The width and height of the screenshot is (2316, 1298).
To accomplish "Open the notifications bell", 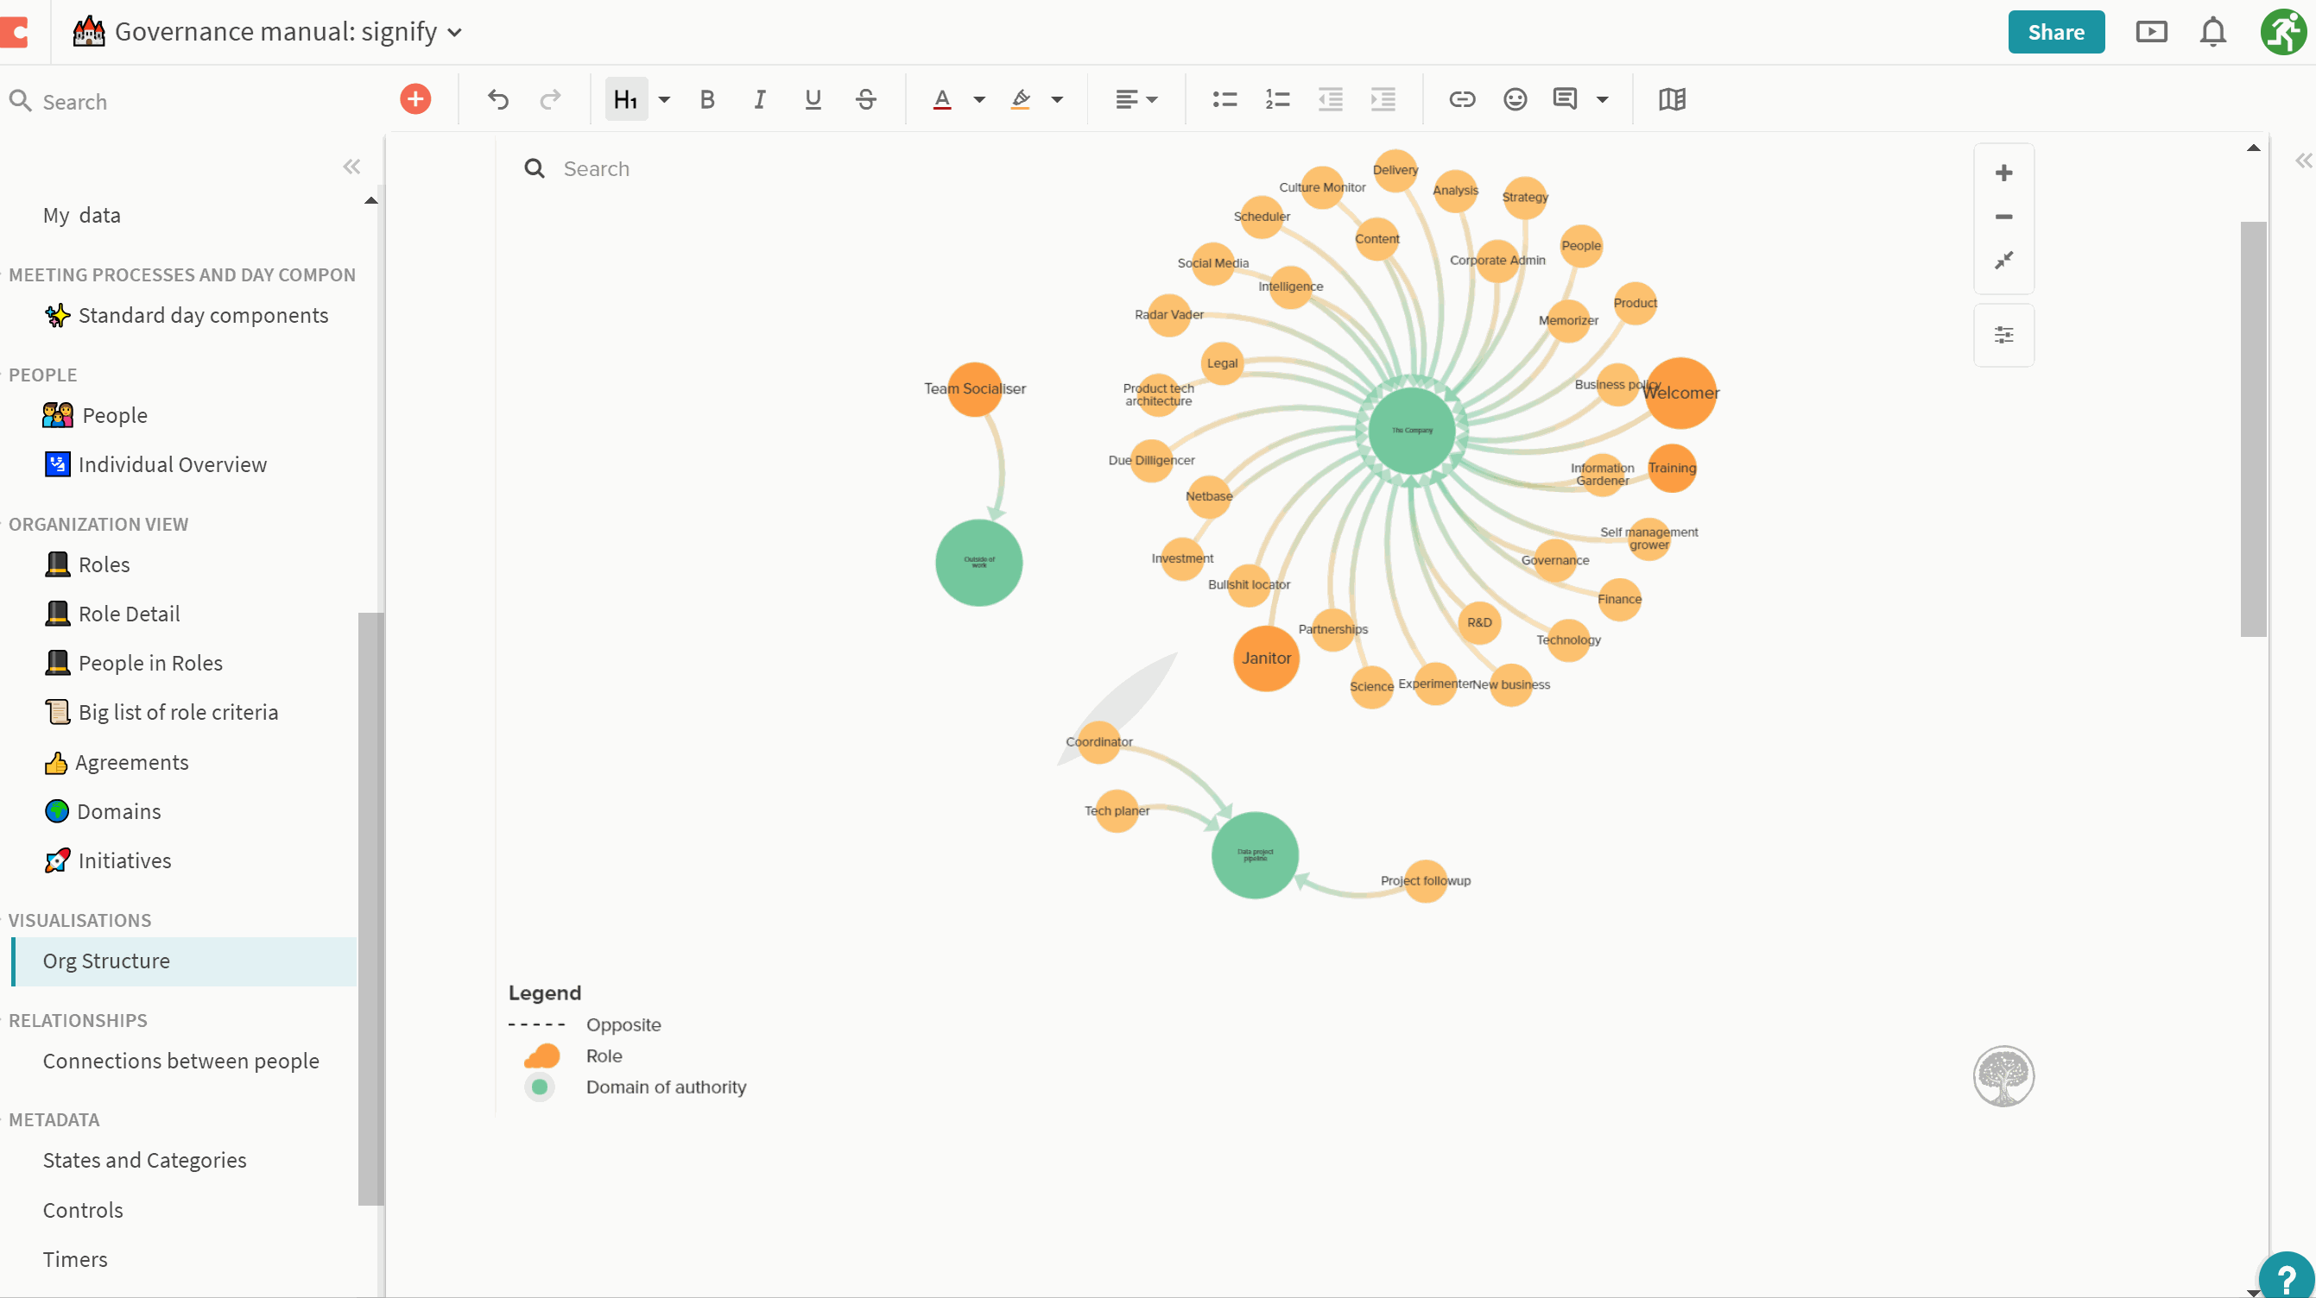I will [2212, 32].
